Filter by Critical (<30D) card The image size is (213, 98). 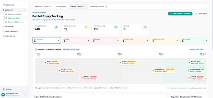[x=135, y=40]
